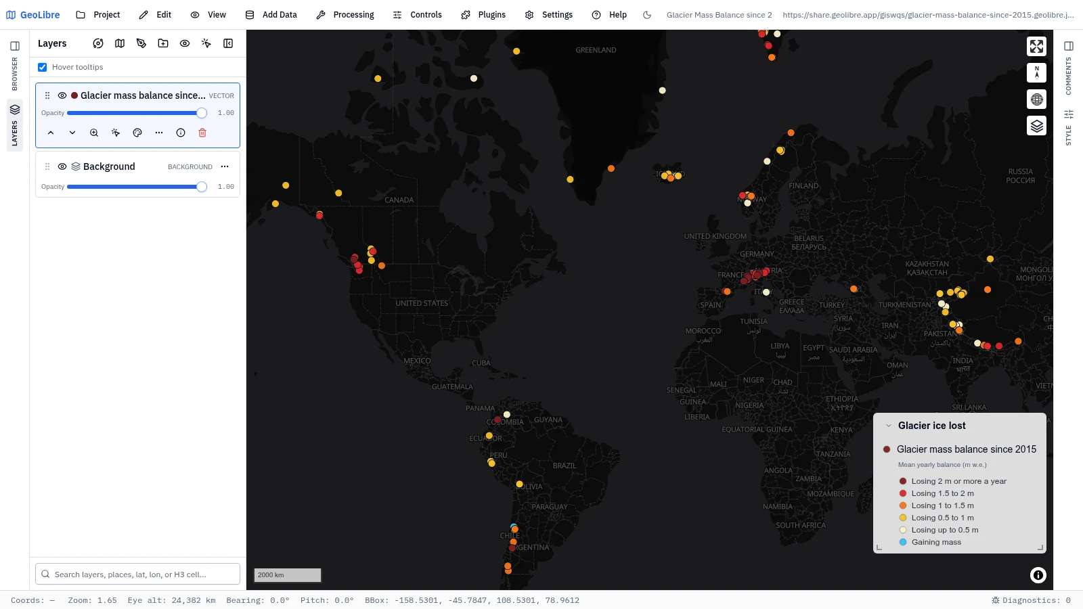The height and width of the screenshot is (609, 1083).
Task: Collapse the Glacier ice lost legend
Action: 889,426
